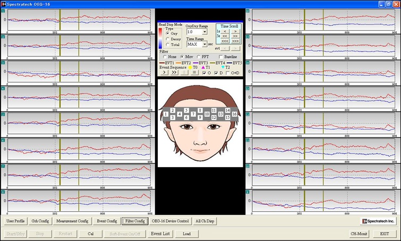Open User Profile settings
The image size is (401, 241).
(15, 221)
